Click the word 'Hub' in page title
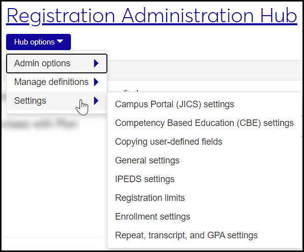 [x=278, y=16]
